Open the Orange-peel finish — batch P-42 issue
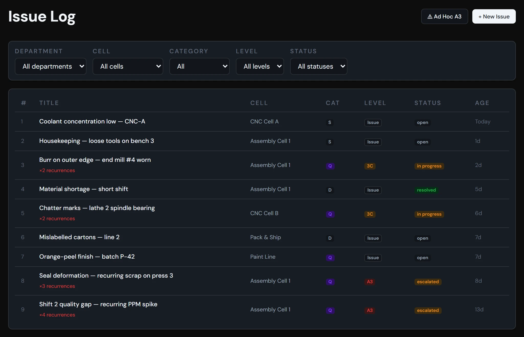The width and height of the screenshot is (524, 337). pos(87,257)
